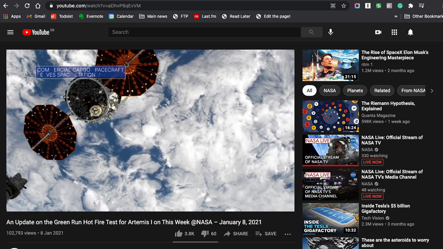Select the NASA filter chip
This screenshot has width=443, height=249.
point(330,90)
